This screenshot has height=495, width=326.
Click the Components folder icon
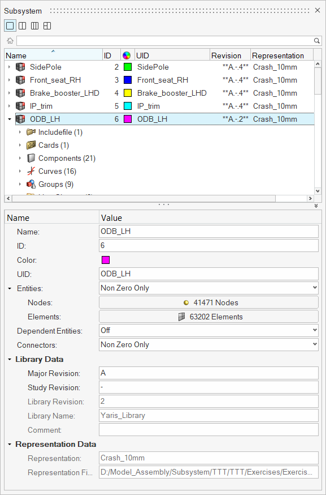[31, 158]
